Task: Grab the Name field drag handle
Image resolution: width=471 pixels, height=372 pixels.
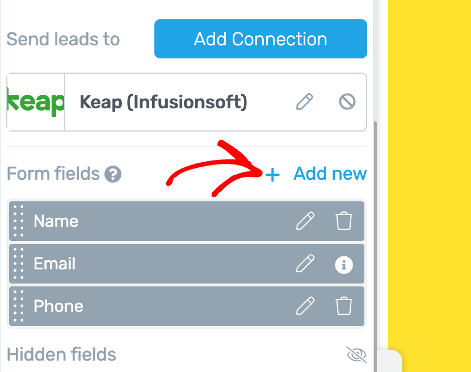Action: (x=19, y=221)
